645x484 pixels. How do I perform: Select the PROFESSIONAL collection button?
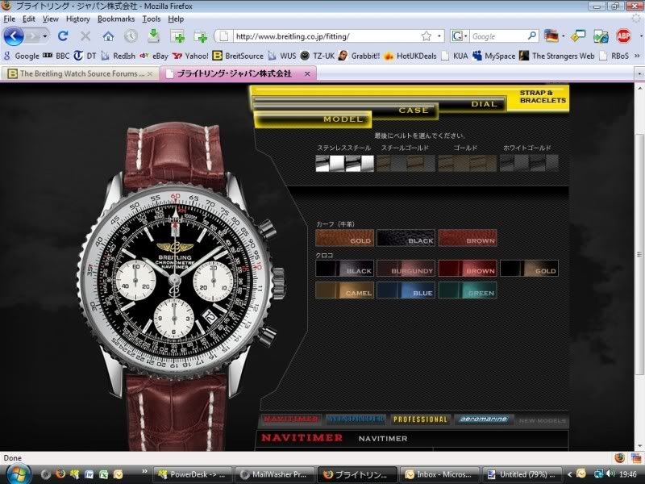tap(420, 419)
